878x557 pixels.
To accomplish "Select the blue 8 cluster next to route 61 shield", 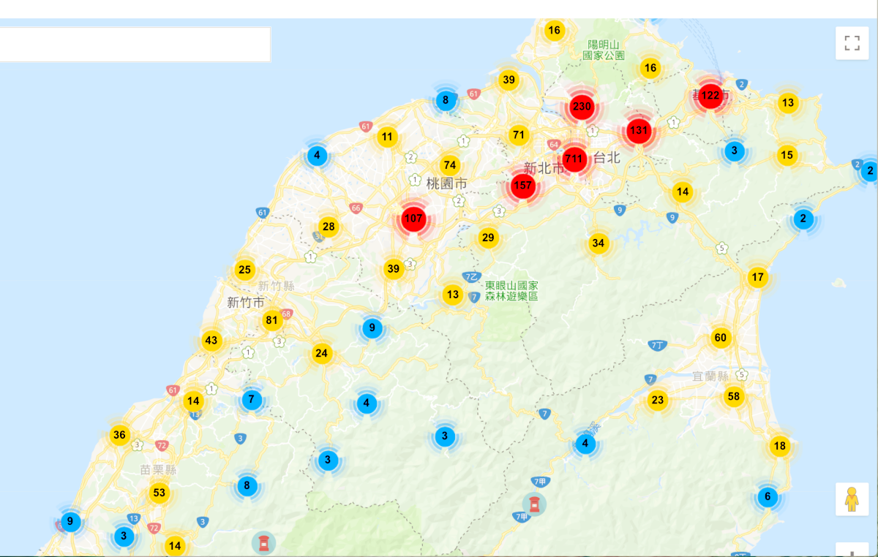I will pyautogui.click(x=446, y=100).
